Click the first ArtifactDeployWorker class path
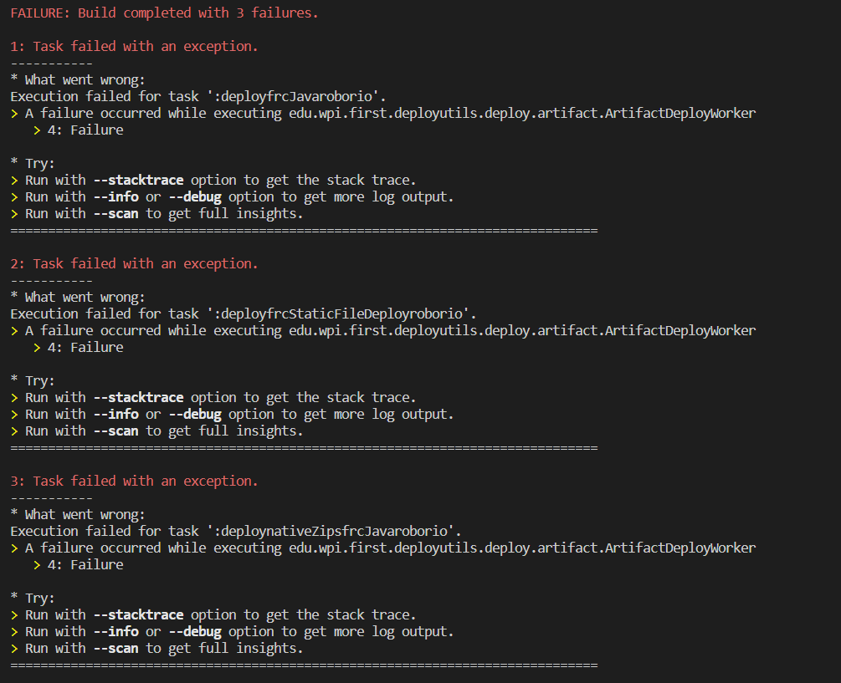The width and height of the screenshot is (841, 683). click(522, 113)
